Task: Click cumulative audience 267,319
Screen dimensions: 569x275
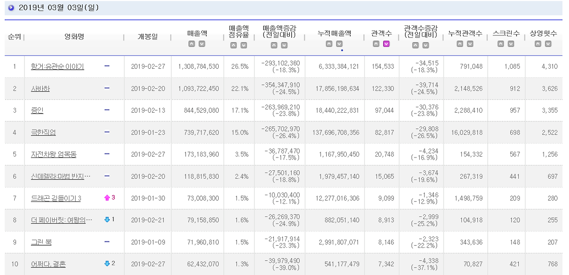Action: tap(471, 177)
